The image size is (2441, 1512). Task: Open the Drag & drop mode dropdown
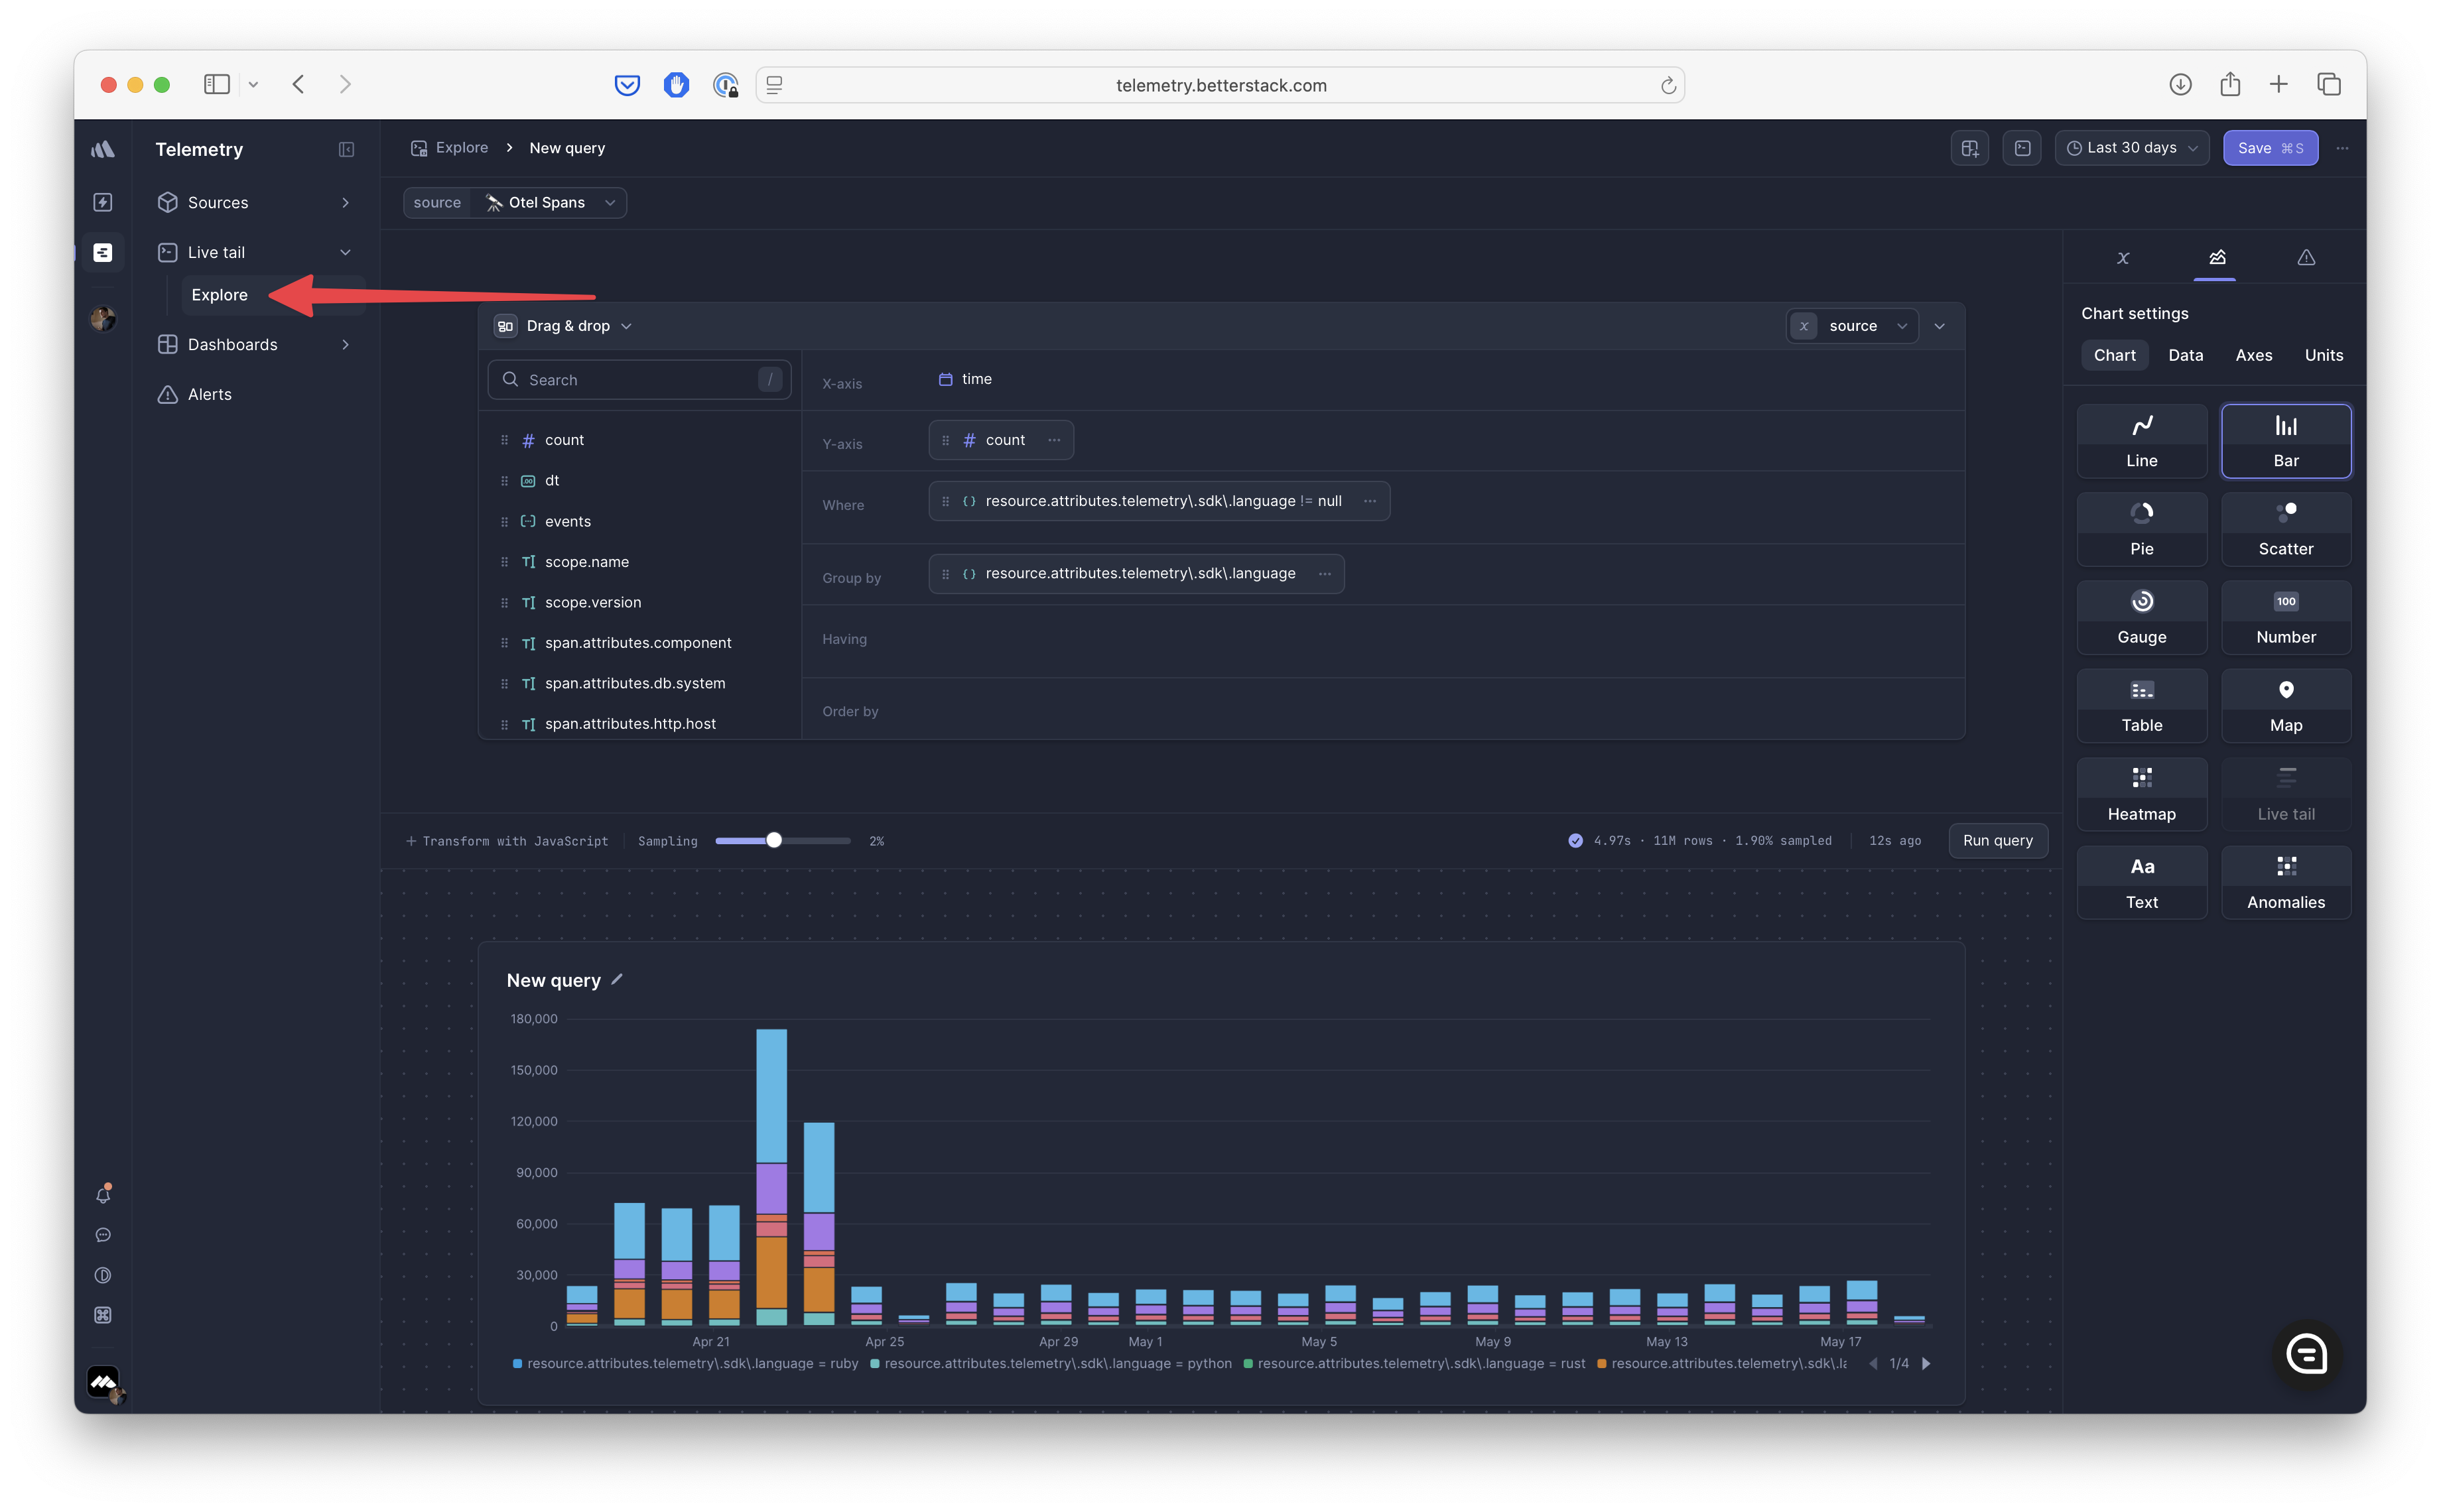[565, 326]
